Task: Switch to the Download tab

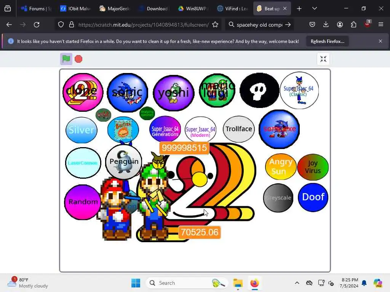Action: [154, 8]
